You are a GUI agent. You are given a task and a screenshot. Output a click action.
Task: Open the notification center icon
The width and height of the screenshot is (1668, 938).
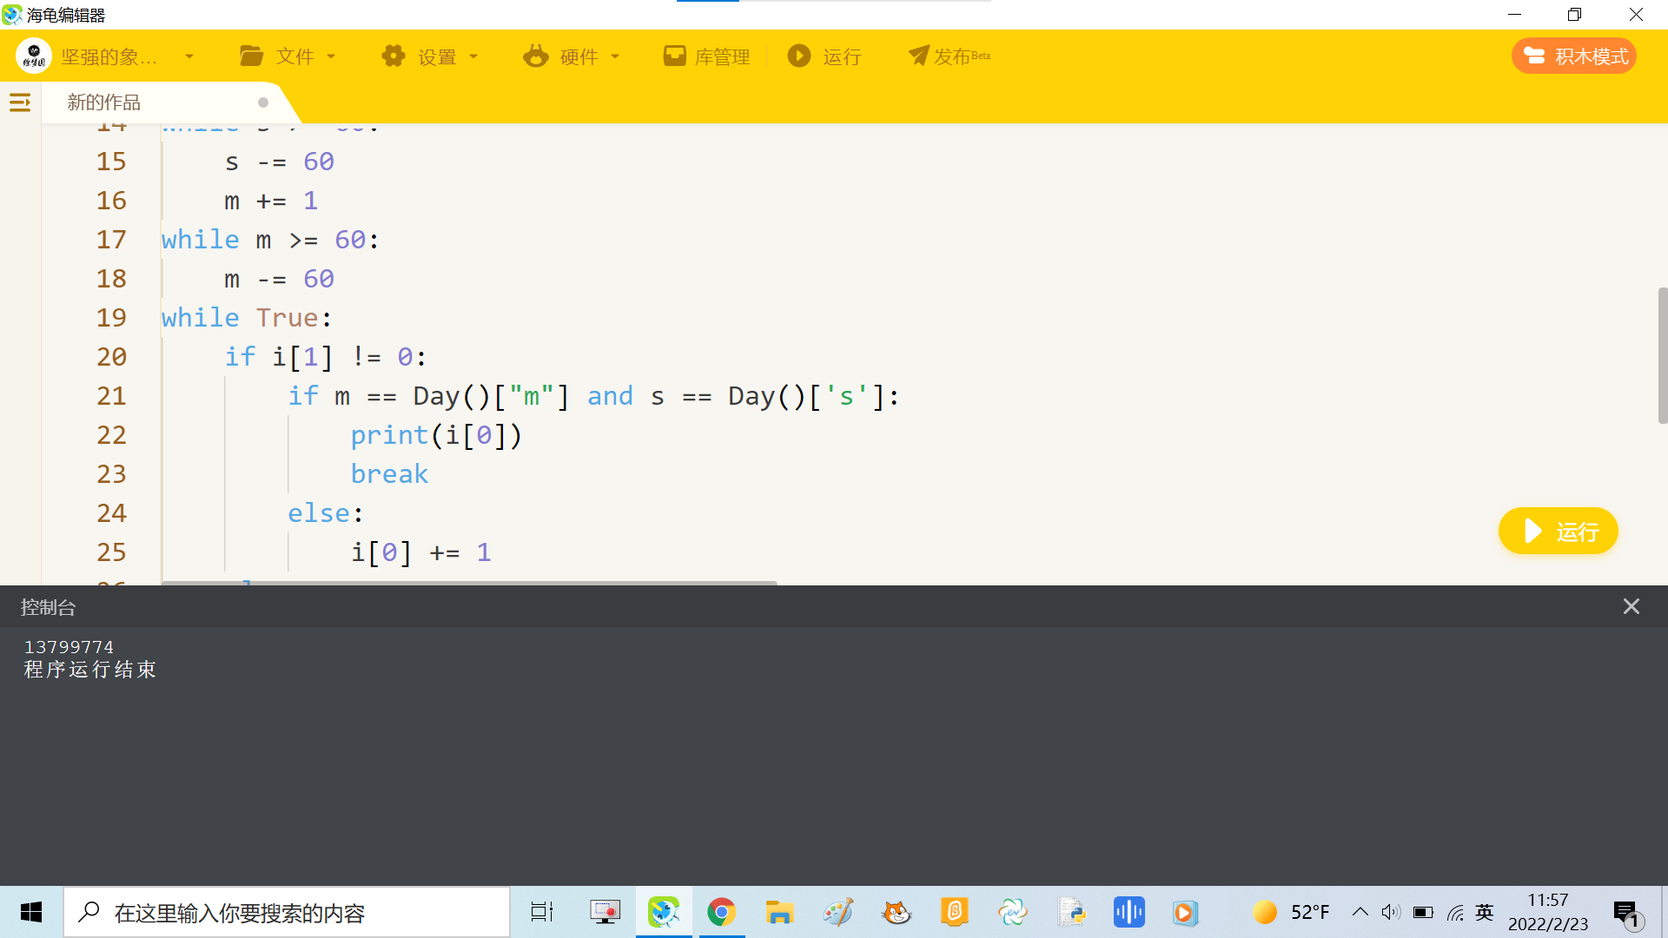tap(1626, 914)
